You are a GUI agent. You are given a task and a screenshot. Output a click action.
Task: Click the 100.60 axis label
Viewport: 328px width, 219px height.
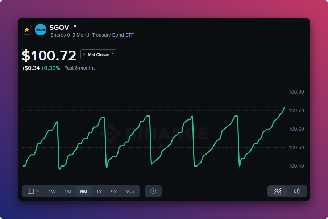[x=296, y=129]
